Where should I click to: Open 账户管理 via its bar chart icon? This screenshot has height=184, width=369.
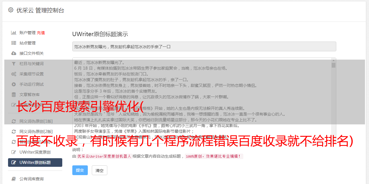click(x=13, y=33)
